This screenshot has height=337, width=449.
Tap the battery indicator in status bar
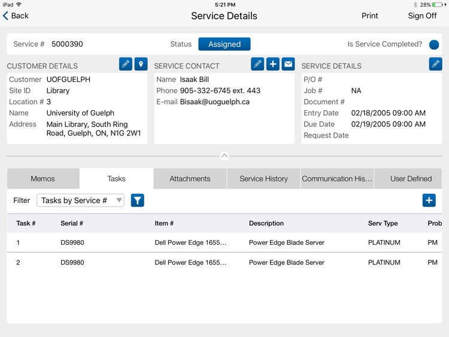point(437,5)
